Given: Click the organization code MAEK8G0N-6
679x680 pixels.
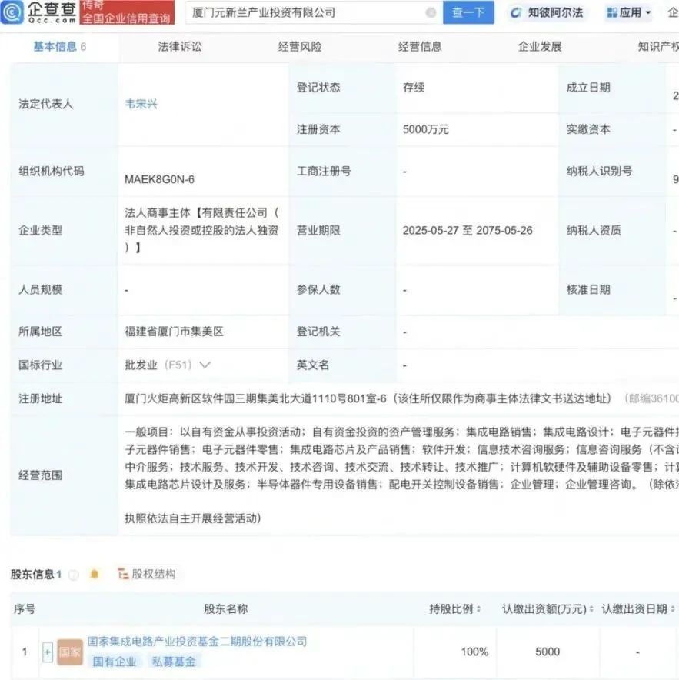Looking at the screenshot, I should [159, 179].
